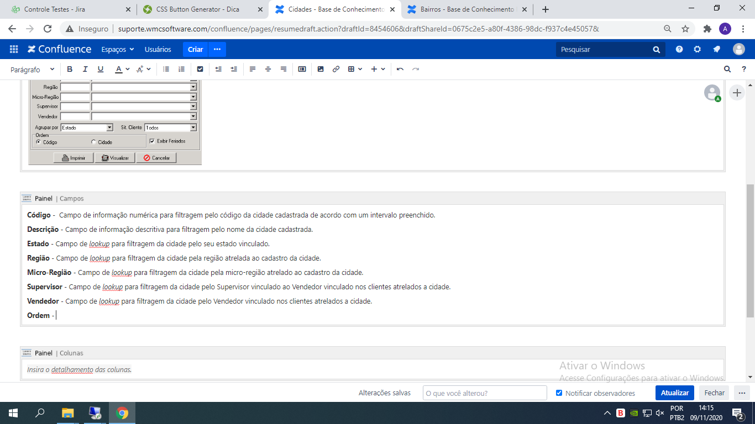Apply italic formatting
Viewport: 755px width, 424px height.
coord(85,69)
